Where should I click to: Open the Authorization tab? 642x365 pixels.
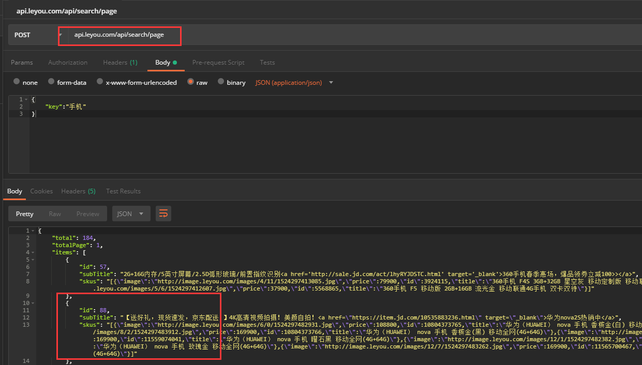pos(68,63)
